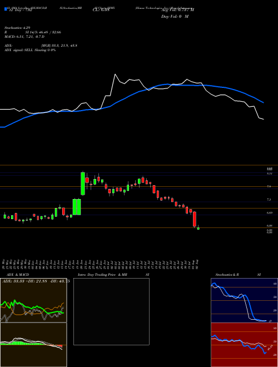Click the tall green candle at the price peak

[x=83, y=183]
